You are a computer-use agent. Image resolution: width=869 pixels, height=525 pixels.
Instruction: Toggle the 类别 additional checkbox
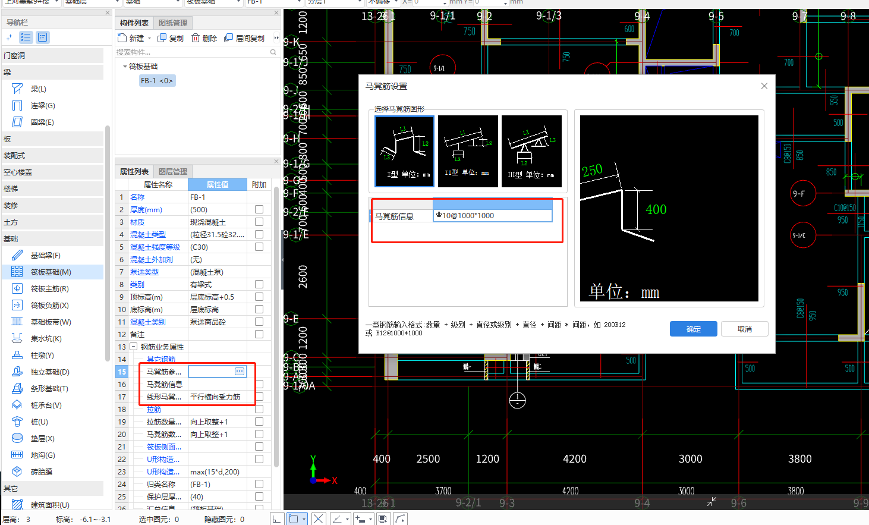[x=259, y=284]
